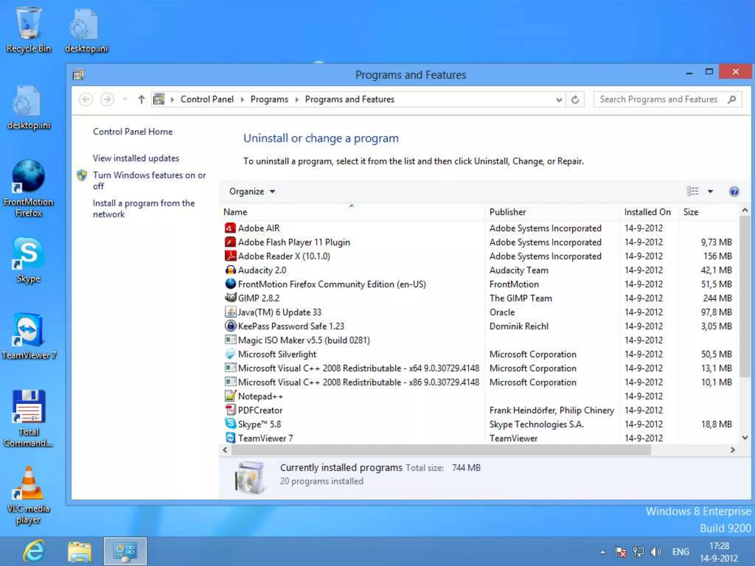Screen dimensions: 755x566
Task: Launch Internet Explorer from the taskbar
Action: tap(34, 551)
